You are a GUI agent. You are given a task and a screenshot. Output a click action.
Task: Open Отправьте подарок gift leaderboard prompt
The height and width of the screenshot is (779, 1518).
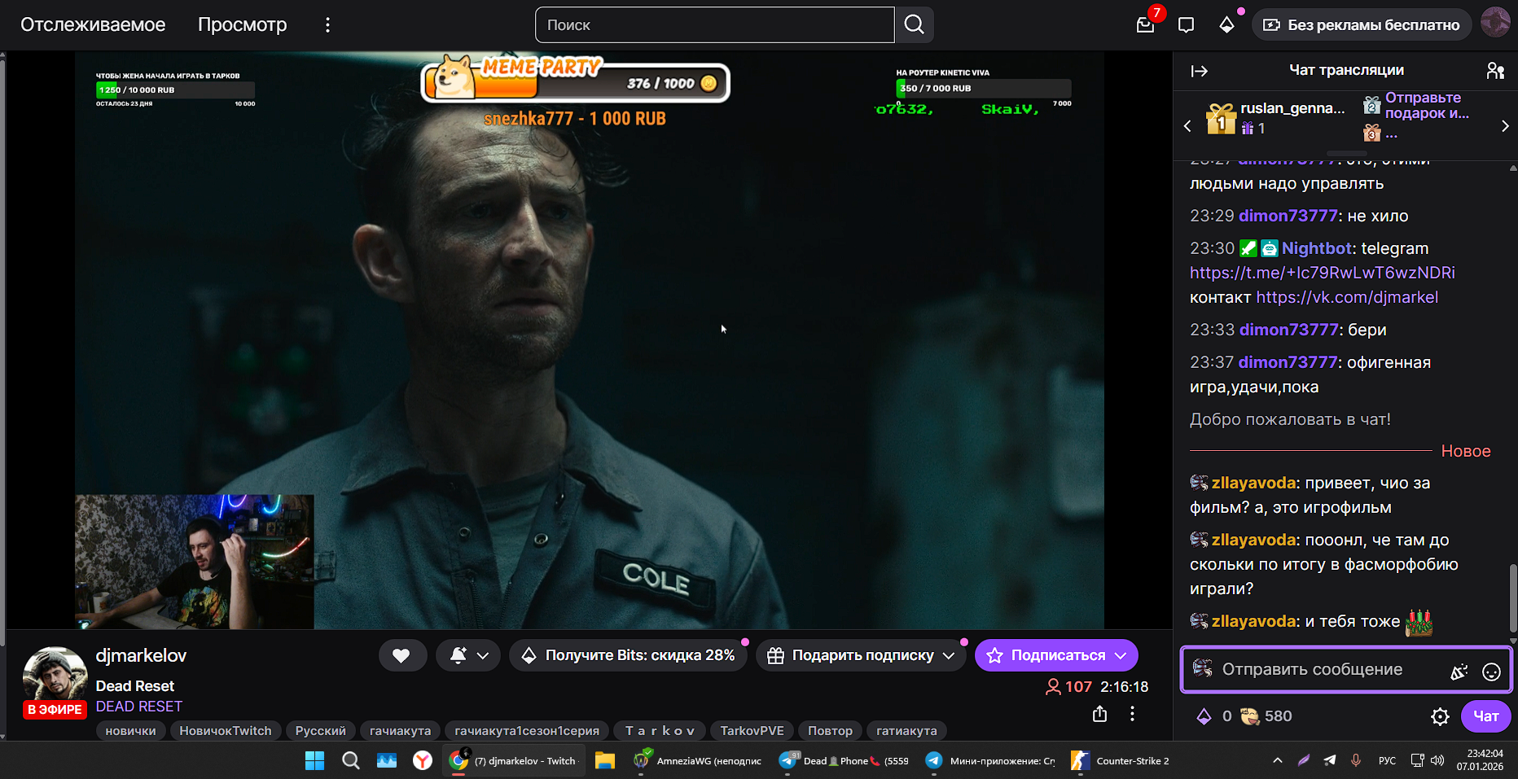pyautogui.click(x=1427, y=106)
